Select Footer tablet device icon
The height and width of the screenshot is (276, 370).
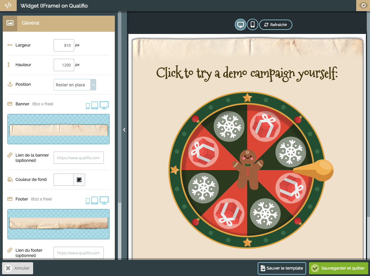pyautogui.click(x=95, y=200)
